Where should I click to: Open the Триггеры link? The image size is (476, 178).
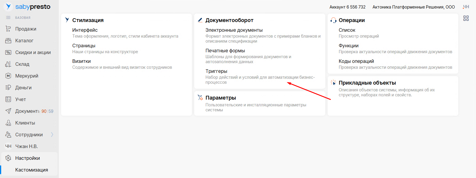[x=216, y=71]
